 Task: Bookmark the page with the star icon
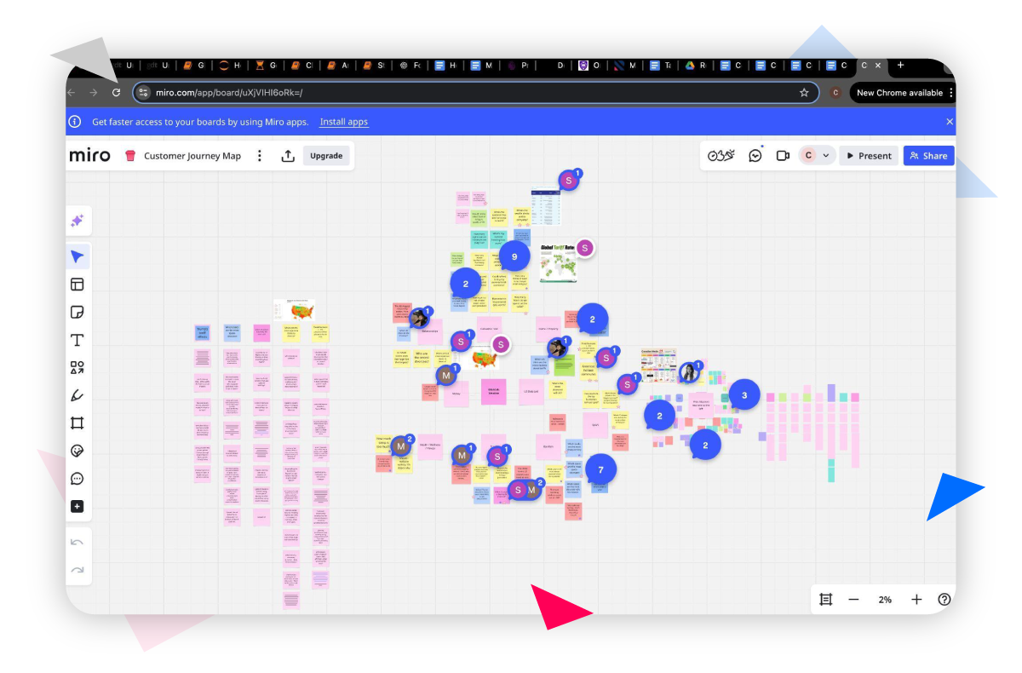point(804,93)
